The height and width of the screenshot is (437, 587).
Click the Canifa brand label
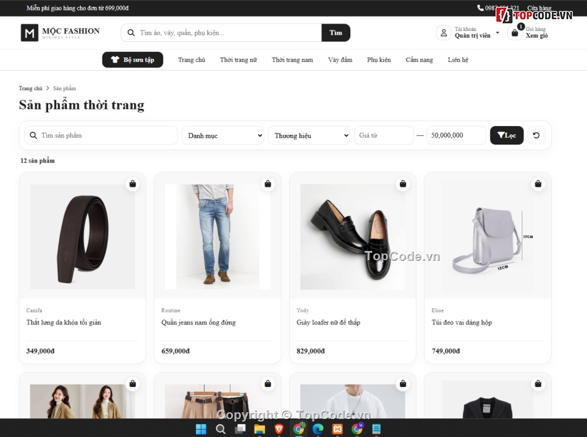click(34, 310)
